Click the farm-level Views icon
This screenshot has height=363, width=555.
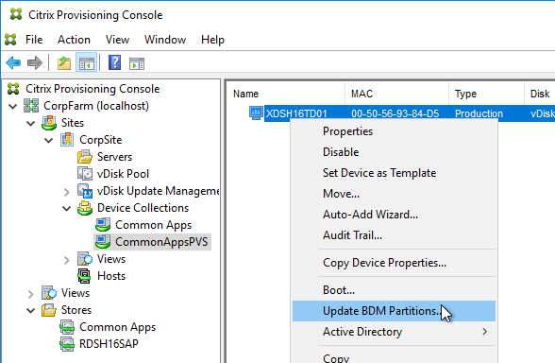(x=49, y=293)
